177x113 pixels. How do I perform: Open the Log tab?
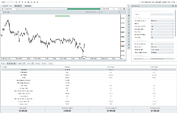coord(50,64)
